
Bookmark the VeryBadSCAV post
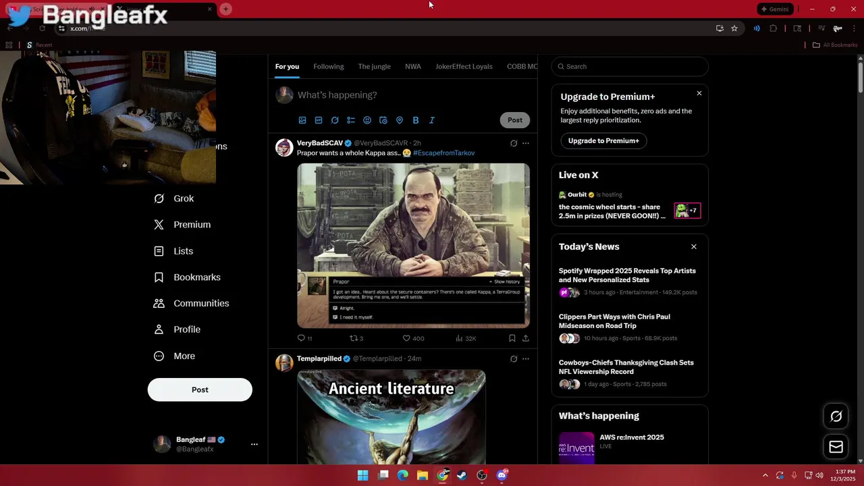coord(512,338)
